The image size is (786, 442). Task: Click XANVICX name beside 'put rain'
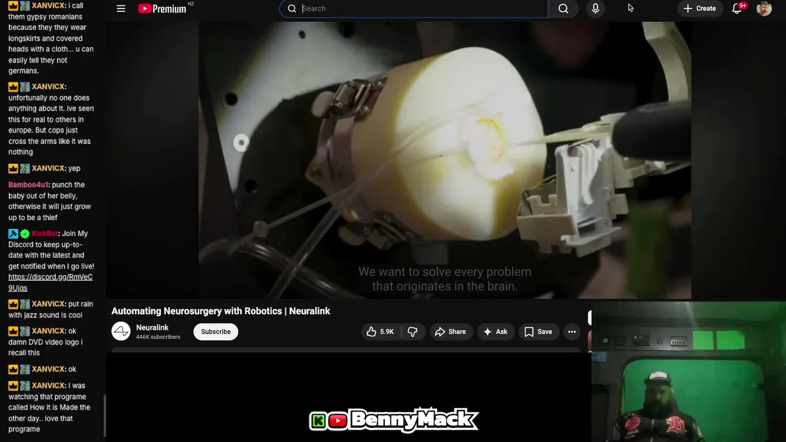[49, 304]
